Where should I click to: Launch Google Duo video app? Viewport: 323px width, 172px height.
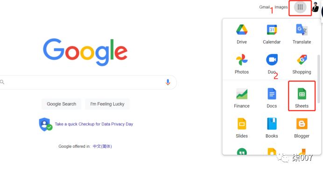click(272, 64)
